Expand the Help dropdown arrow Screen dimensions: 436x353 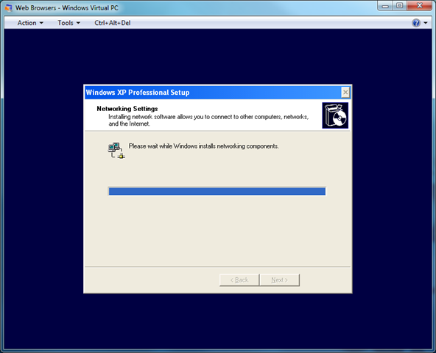(x=426, y=23)
